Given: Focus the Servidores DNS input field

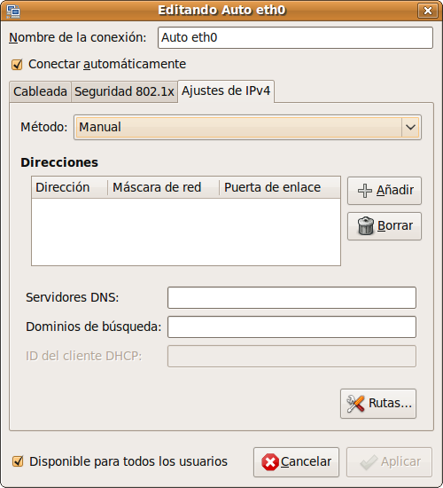Looking at the screenshot, I should (x=291, y=298).
